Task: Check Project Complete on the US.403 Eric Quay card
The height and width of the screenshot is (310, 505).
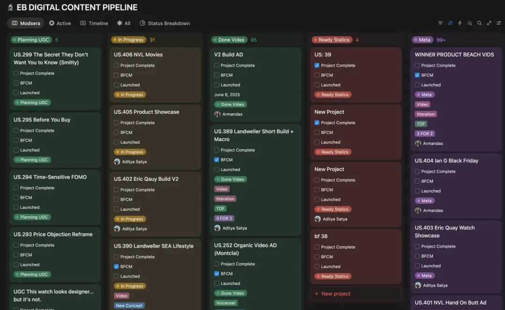Action: tap(417, 246)
